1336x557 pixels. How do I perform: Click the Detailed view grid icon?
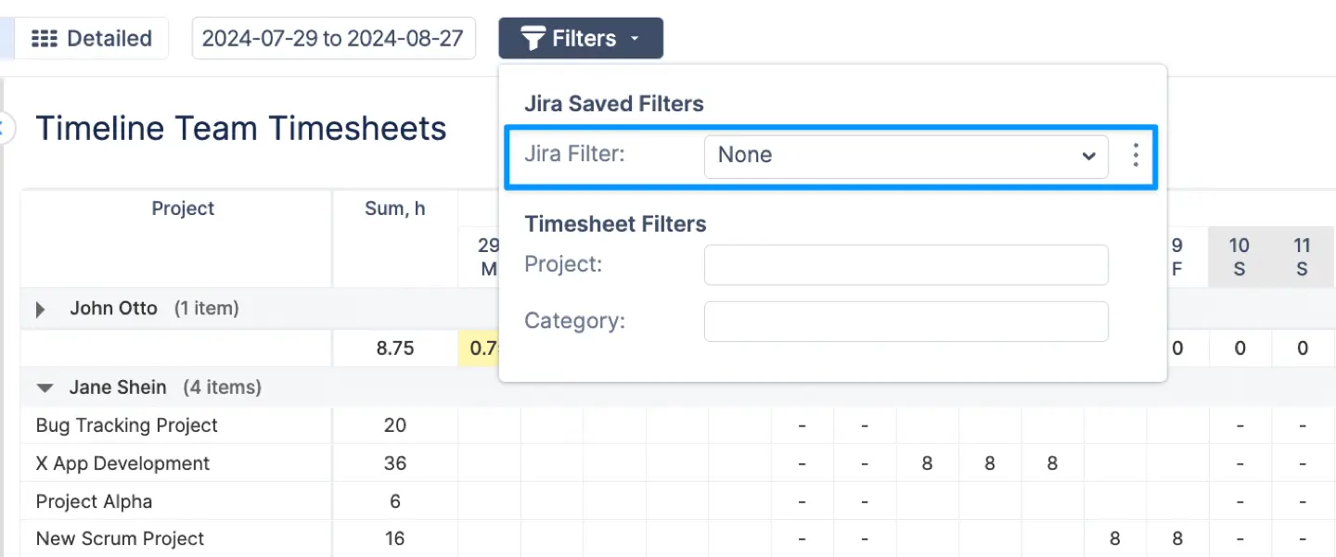[44, 39]
